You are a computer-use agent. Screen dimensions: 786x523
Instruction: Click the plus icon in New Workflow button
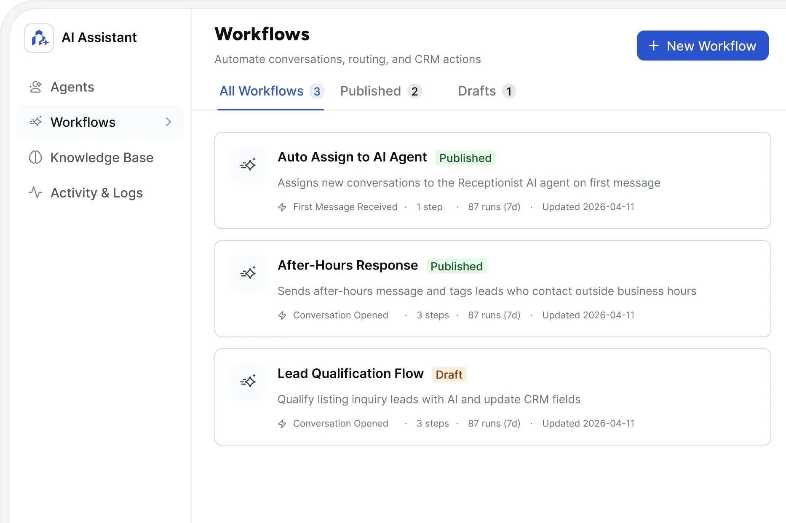click(x=654, y=45)
